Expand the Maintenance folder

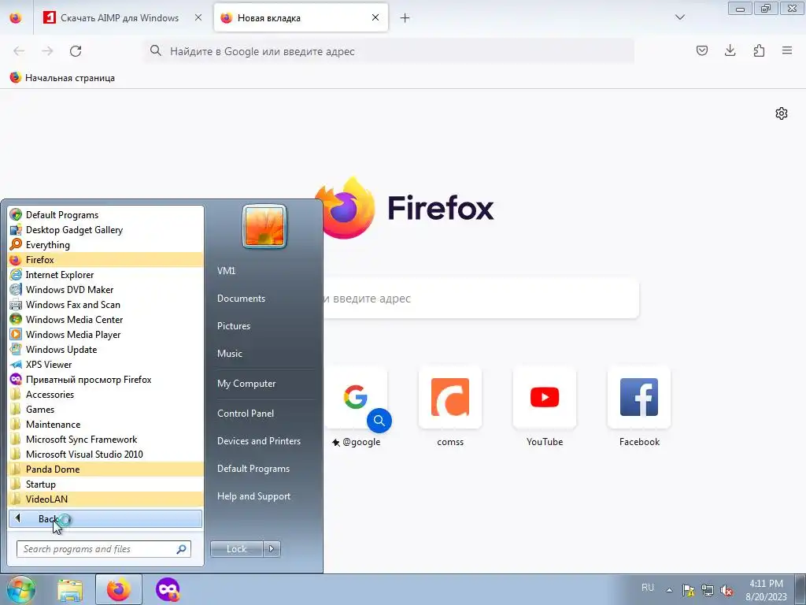click(105, 425)
